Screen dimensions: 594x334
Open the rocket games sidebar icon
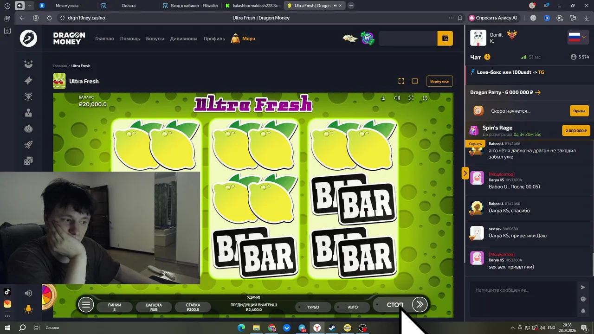(28, 145)
